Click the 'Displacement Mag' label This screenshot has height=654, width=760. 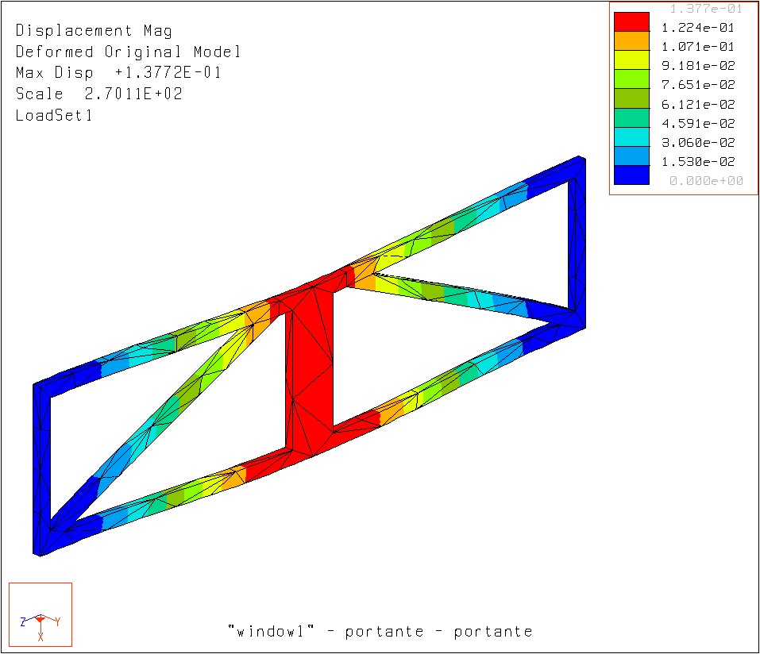[94, 30]
